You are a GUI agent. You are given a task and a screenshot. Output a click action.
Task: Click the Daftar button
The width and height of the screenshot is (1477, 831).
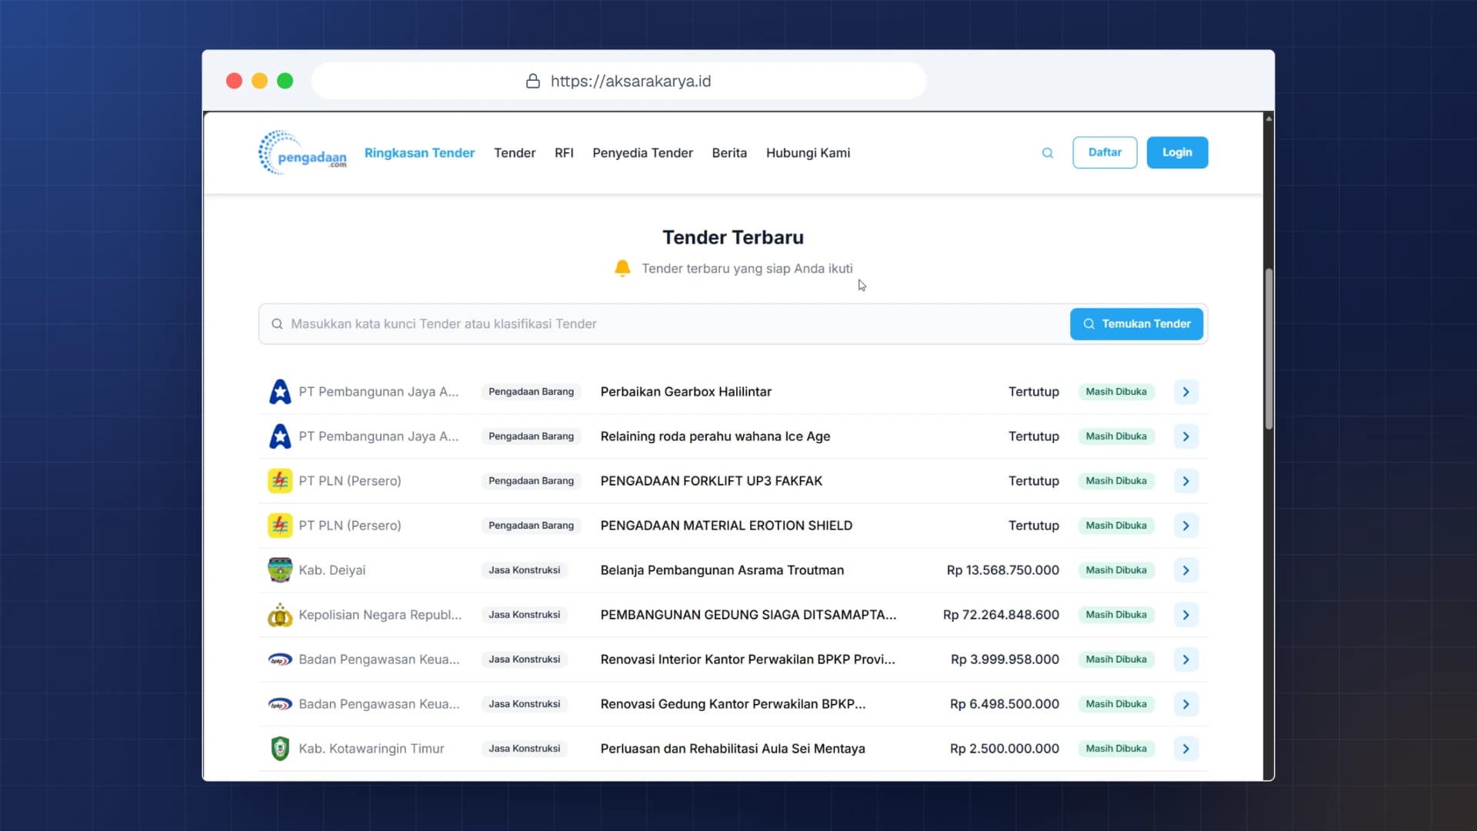[1105, 152]
